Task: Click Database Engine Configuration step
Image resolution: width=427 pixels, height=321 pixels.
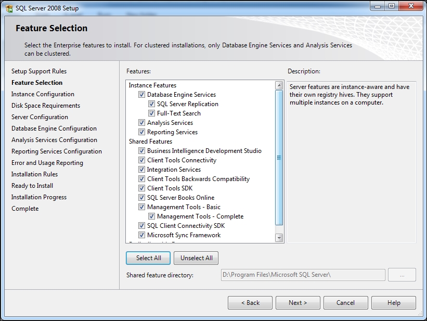Action: (x=54, y=129)
